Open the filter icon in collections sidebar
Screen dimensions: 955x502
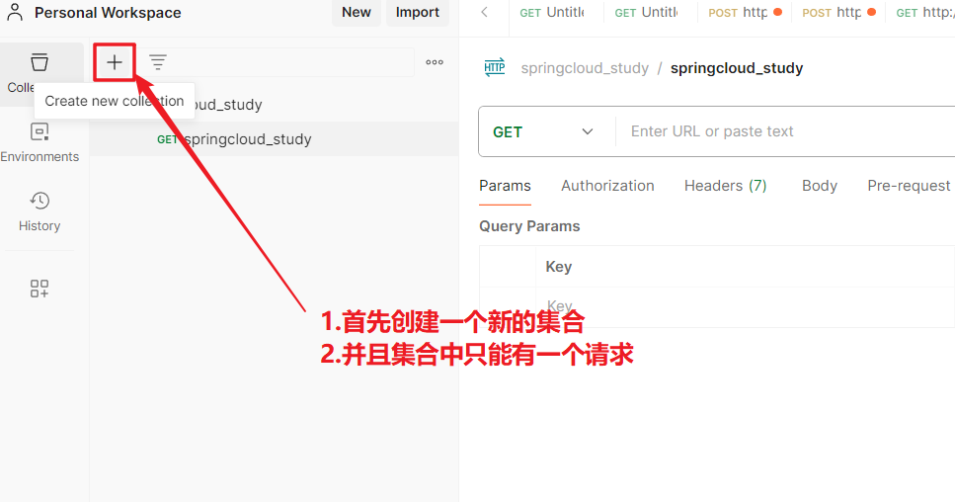tap(158, 62)
